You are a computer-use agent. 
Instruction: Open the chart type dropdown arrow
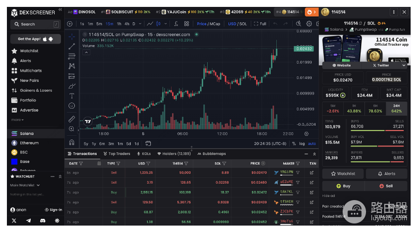165,24
